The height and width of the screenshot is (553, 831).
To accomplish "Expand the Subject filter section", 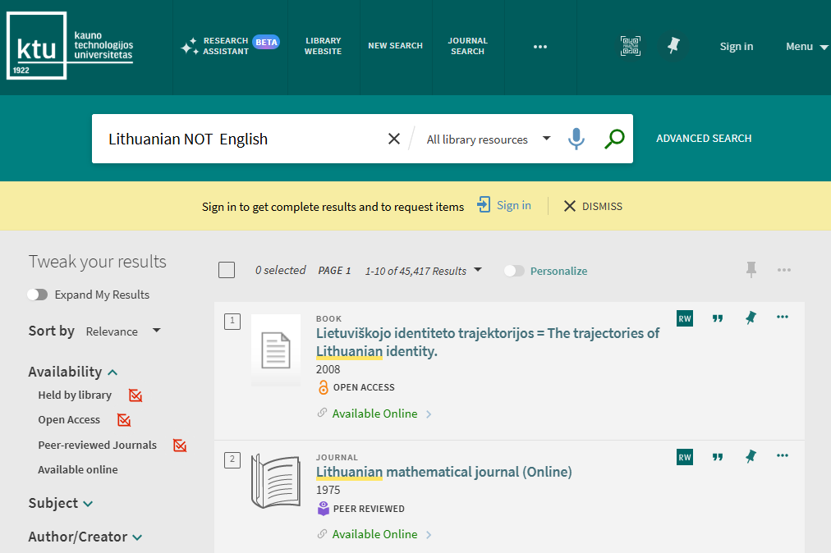I will (x=61, y=503).
